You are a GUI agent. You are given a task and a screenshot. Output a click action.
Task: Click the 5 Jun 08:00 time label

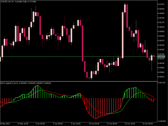(58, 124)
